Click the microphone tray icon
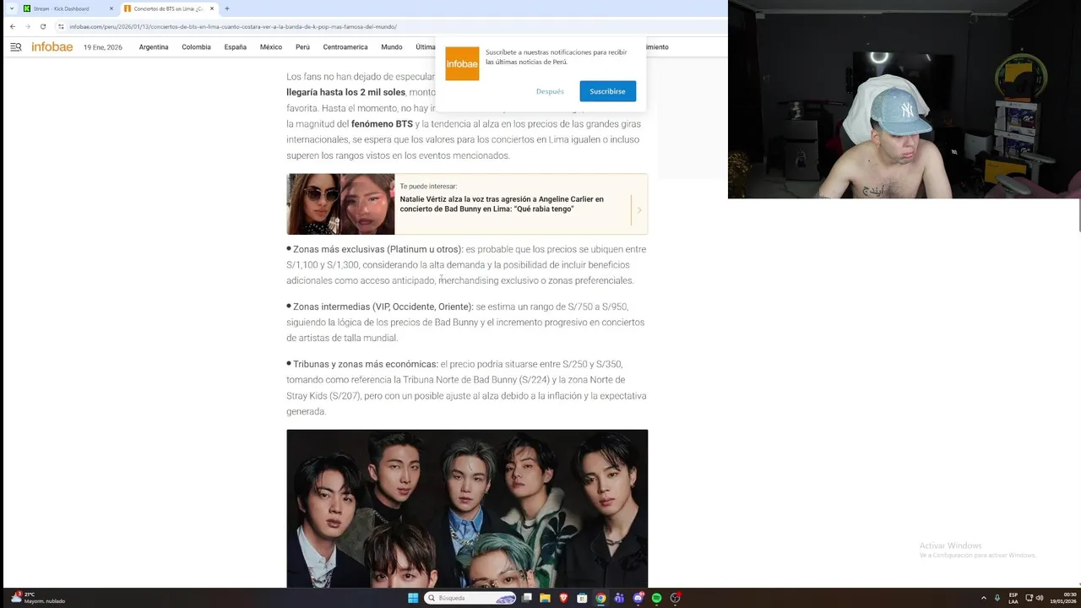 [x=997, y=598]
